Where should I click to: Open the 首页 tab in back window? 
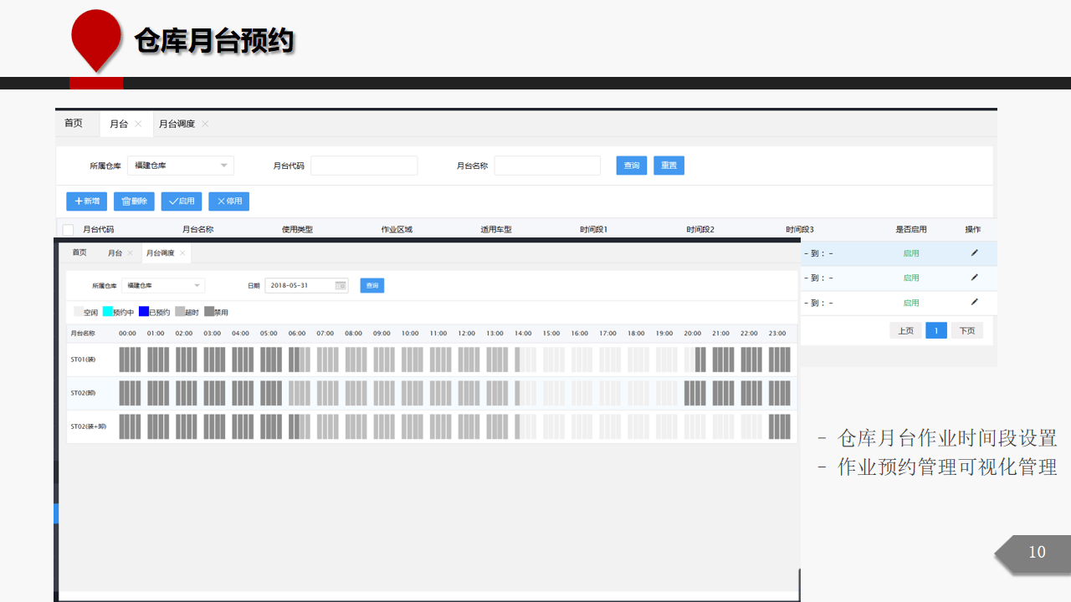[74, 124]
